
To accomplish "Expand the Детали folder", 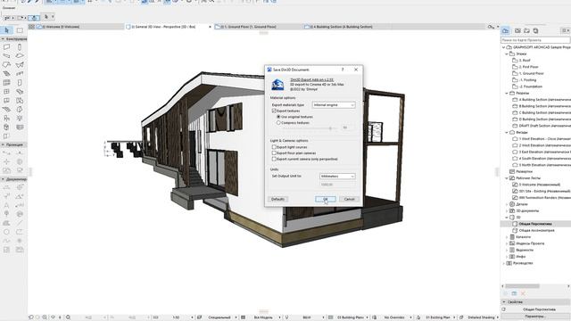I will 507,204.
